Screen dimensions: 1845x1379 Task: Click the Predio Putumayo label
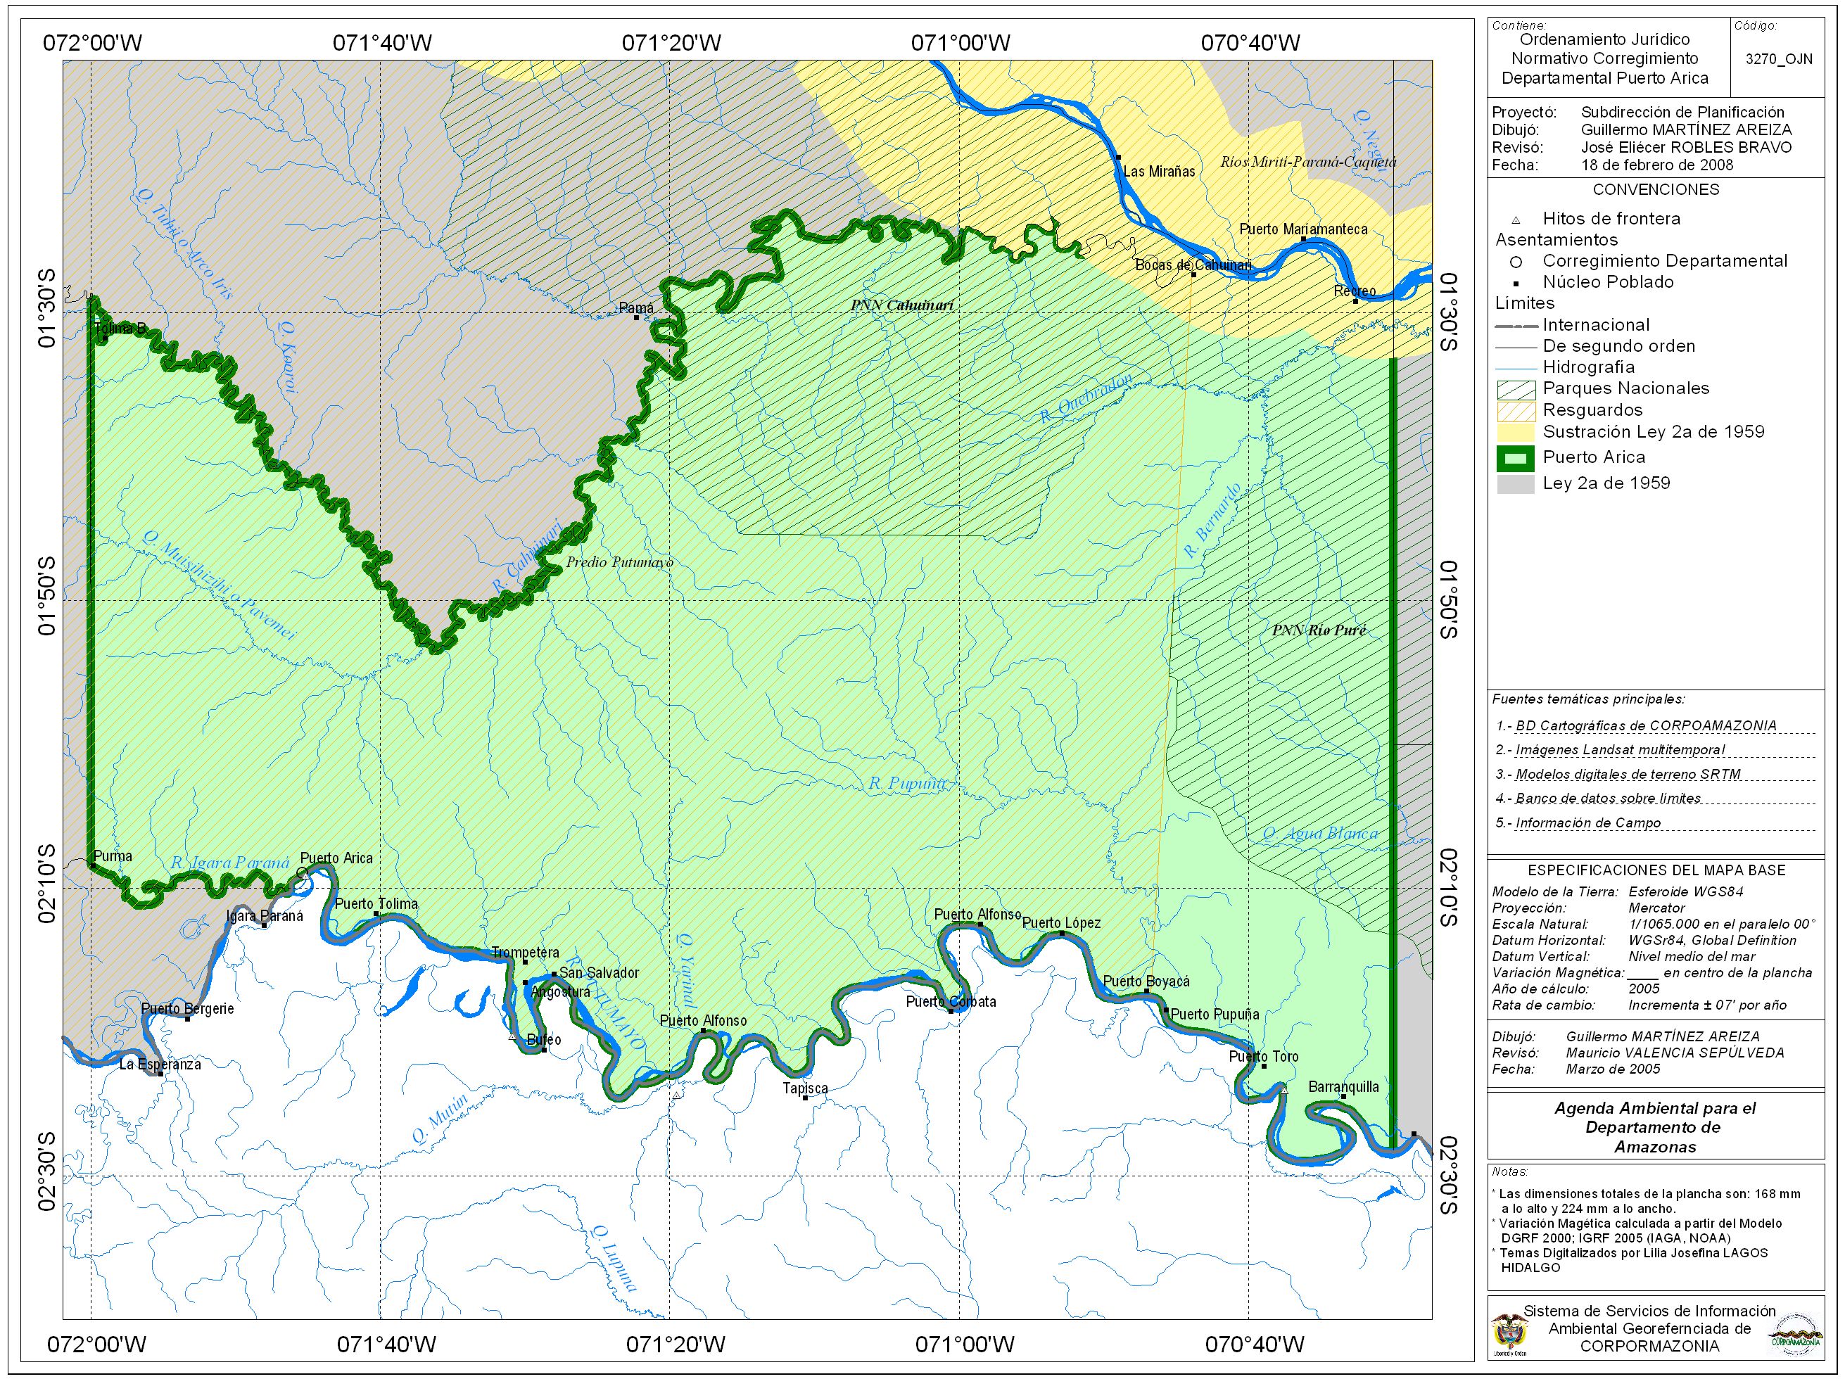tap(619, 562)
